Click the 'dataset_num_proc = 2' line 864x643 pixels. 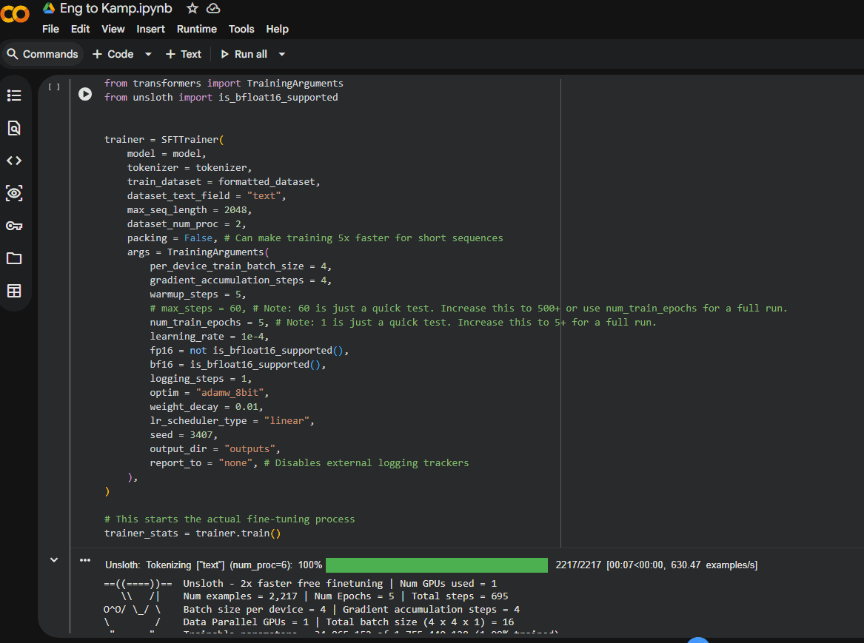(x=187, y=224)
